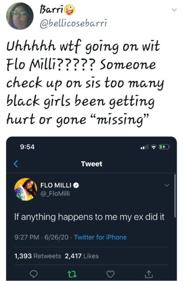View the 1,393 Retweets list
The image size is (183, 281).
pos(37,256)
